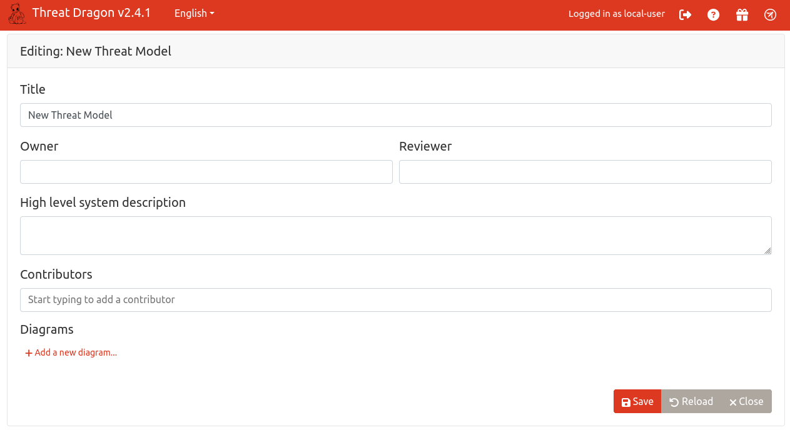Screen dimensions: 790x435
Task: Open the OWASP icon at far right
Action: (x=770, y=14)
